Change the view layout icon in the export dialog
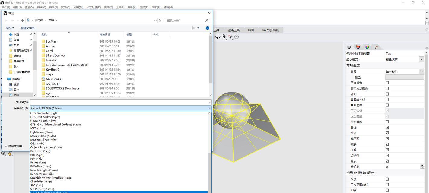This screenshot has width=429, height=193. point(193,28)
